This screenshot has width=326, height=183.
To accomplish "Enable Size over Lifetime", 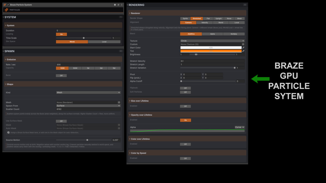I will coord(186,106).
